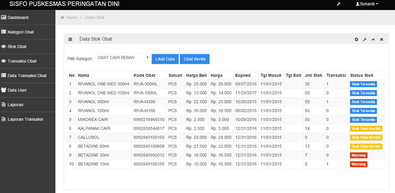The height and width of the screenshot is (193, 395).
Task: Click the Data Transaksi Obat list icon
Action: [x=4, y=75]
